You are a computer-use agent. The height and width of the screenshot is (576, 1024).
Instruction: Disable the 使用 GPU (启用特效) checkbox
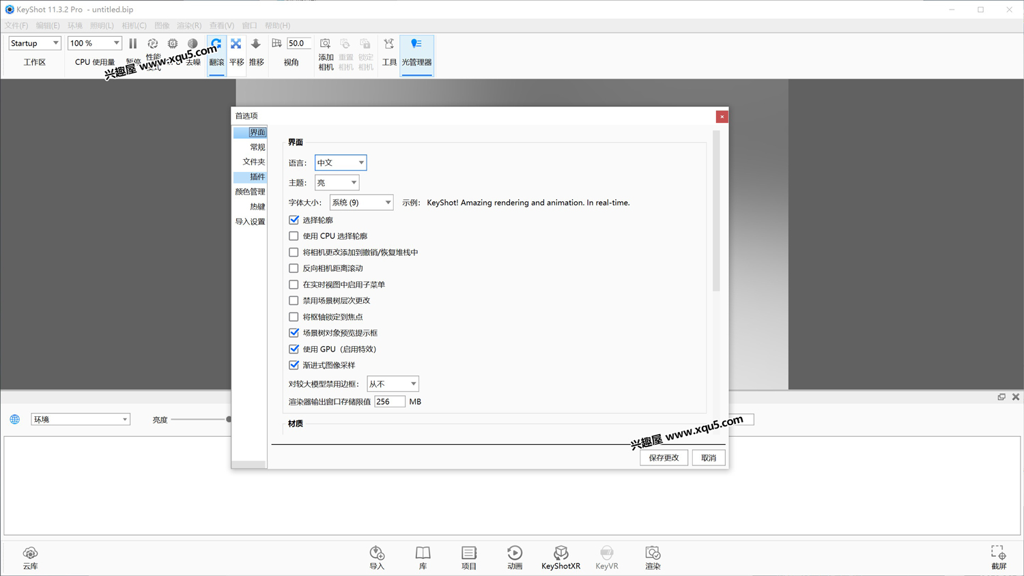(x=294, y=349)
